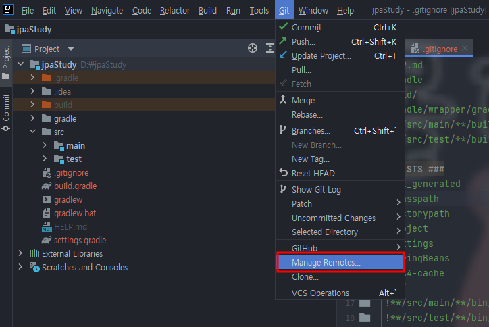Choose Clone... from Git menu
This screenshot has width=489, height=327.
[340, 277]
